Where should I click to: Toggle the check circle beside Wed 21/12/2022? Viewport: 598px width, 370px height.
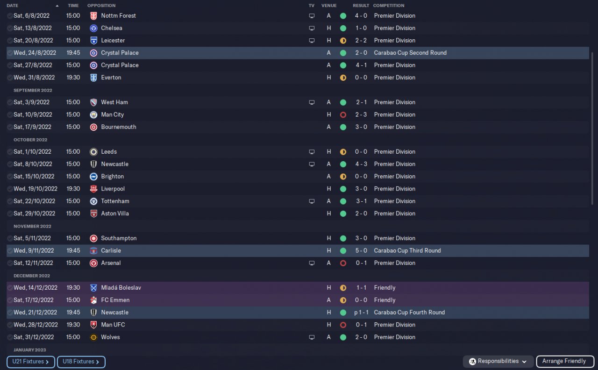point(10,313)
